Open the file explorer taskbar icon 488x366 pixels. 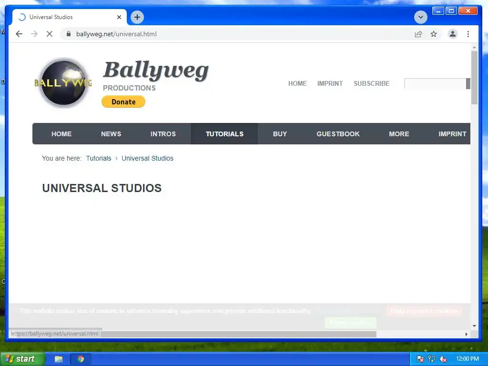59,359
